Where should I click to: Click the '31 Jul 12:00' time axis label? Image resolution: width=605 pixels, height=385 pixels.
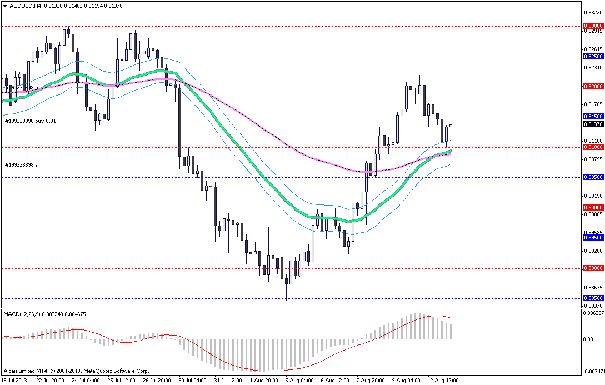tap(228, 381)
